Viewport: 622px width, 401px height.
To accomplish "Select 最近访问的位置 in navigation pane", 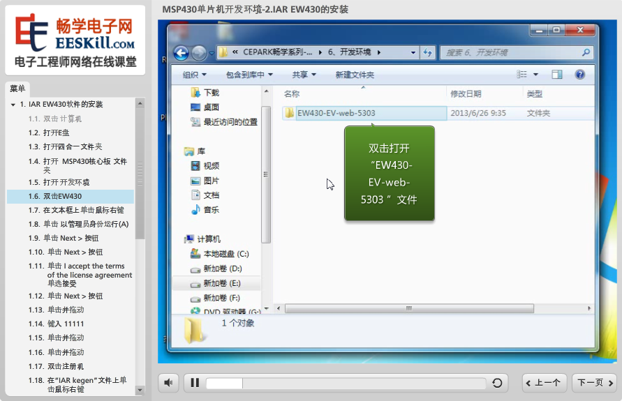I will [224, 122].
